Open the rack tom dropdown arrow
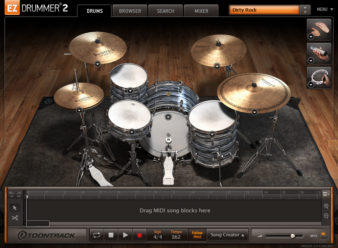 pos(130,91)
